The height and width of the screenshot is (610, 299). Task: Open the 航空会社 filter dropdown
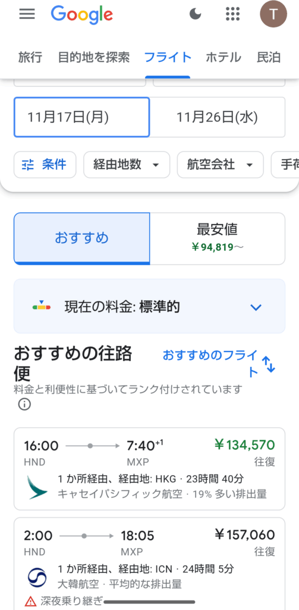[220, 164]
